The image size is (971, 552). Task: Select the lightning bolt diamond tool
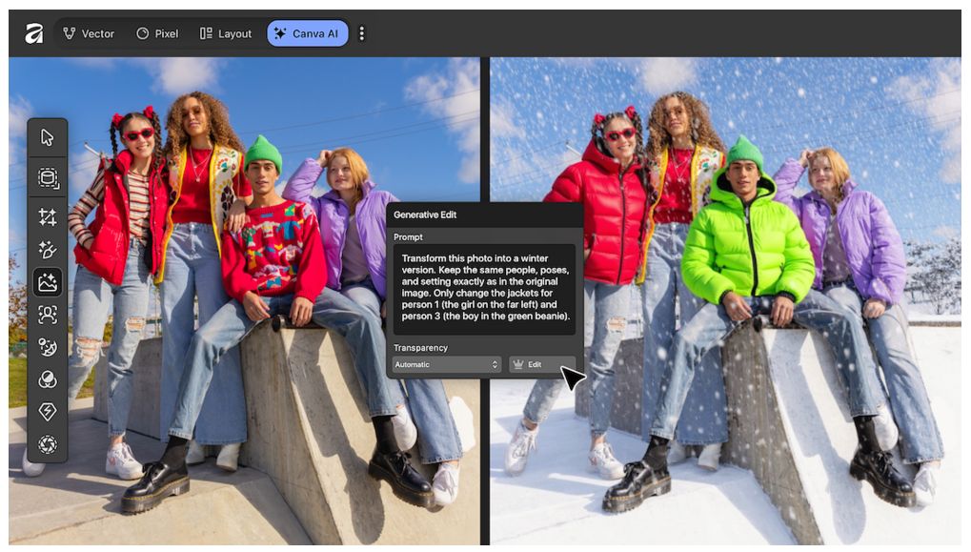coord(48,412)
